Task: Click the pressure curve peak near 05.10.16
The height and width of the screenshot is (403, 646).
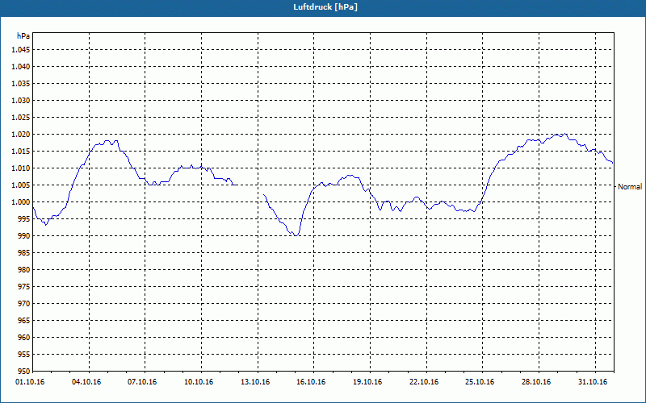Action: [x=108, y=141]
